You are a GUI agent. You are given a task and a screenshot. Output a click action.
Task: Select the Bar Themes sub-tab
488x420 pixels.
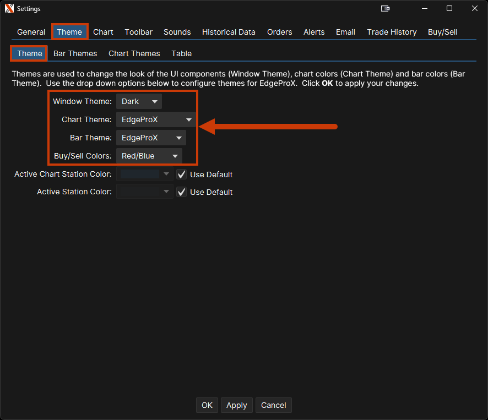pyautogui.click(x=75, y=53)
